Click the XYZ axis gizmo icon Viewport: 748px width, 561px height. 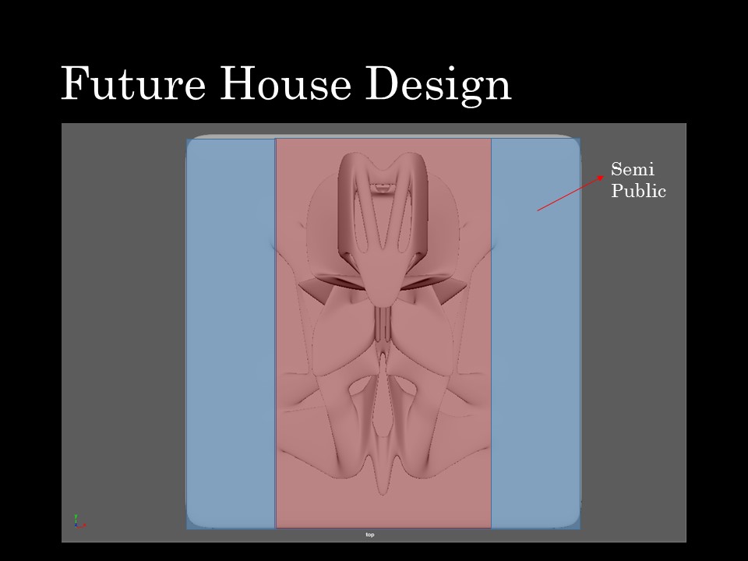79,521
